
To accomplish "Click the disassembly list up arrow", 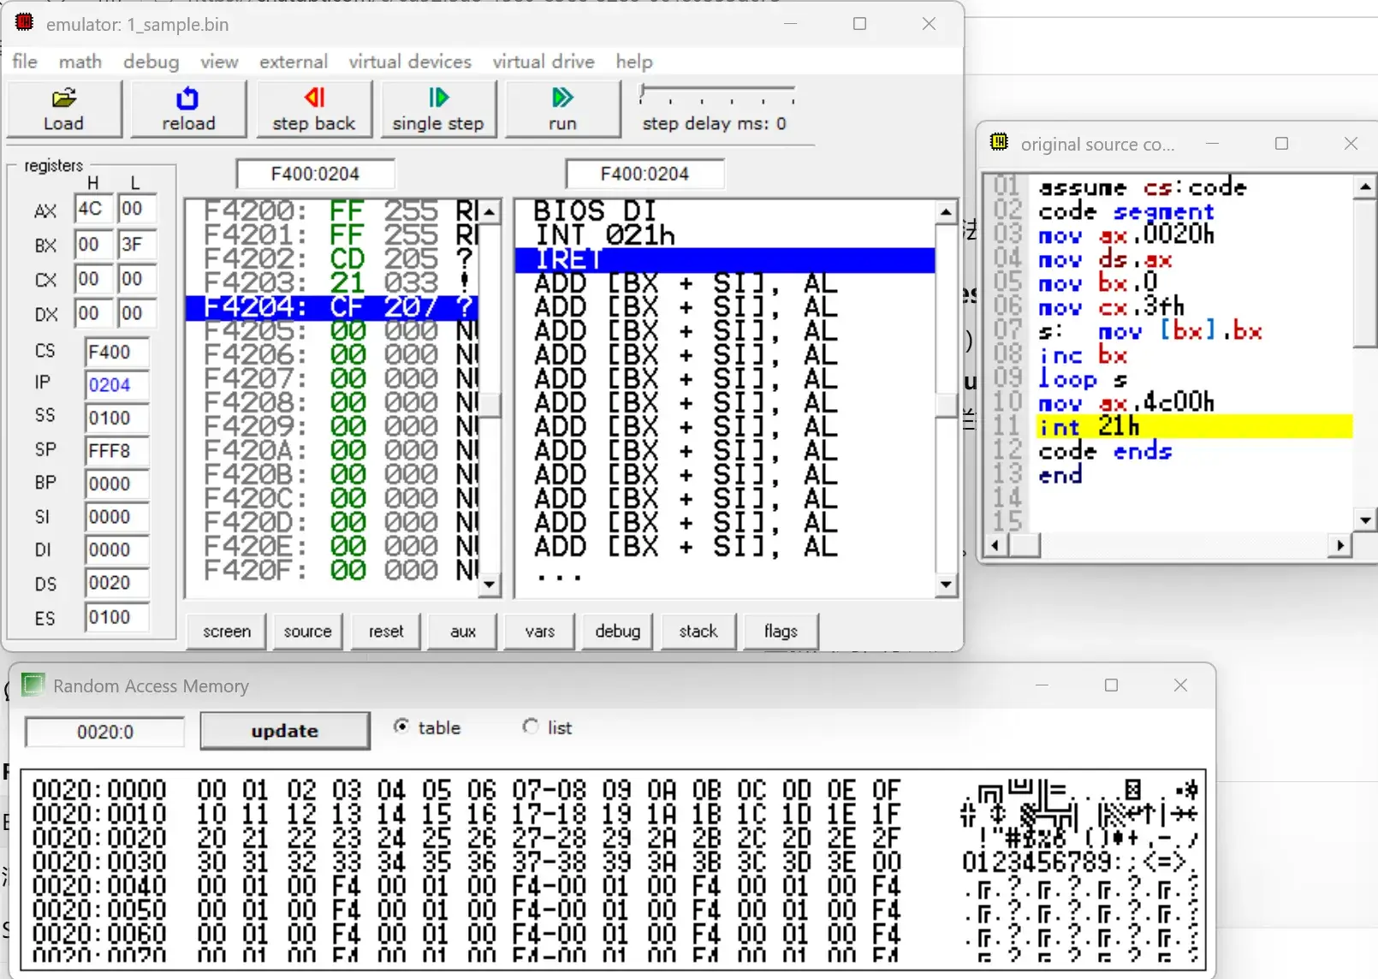I will click(946, 211).
